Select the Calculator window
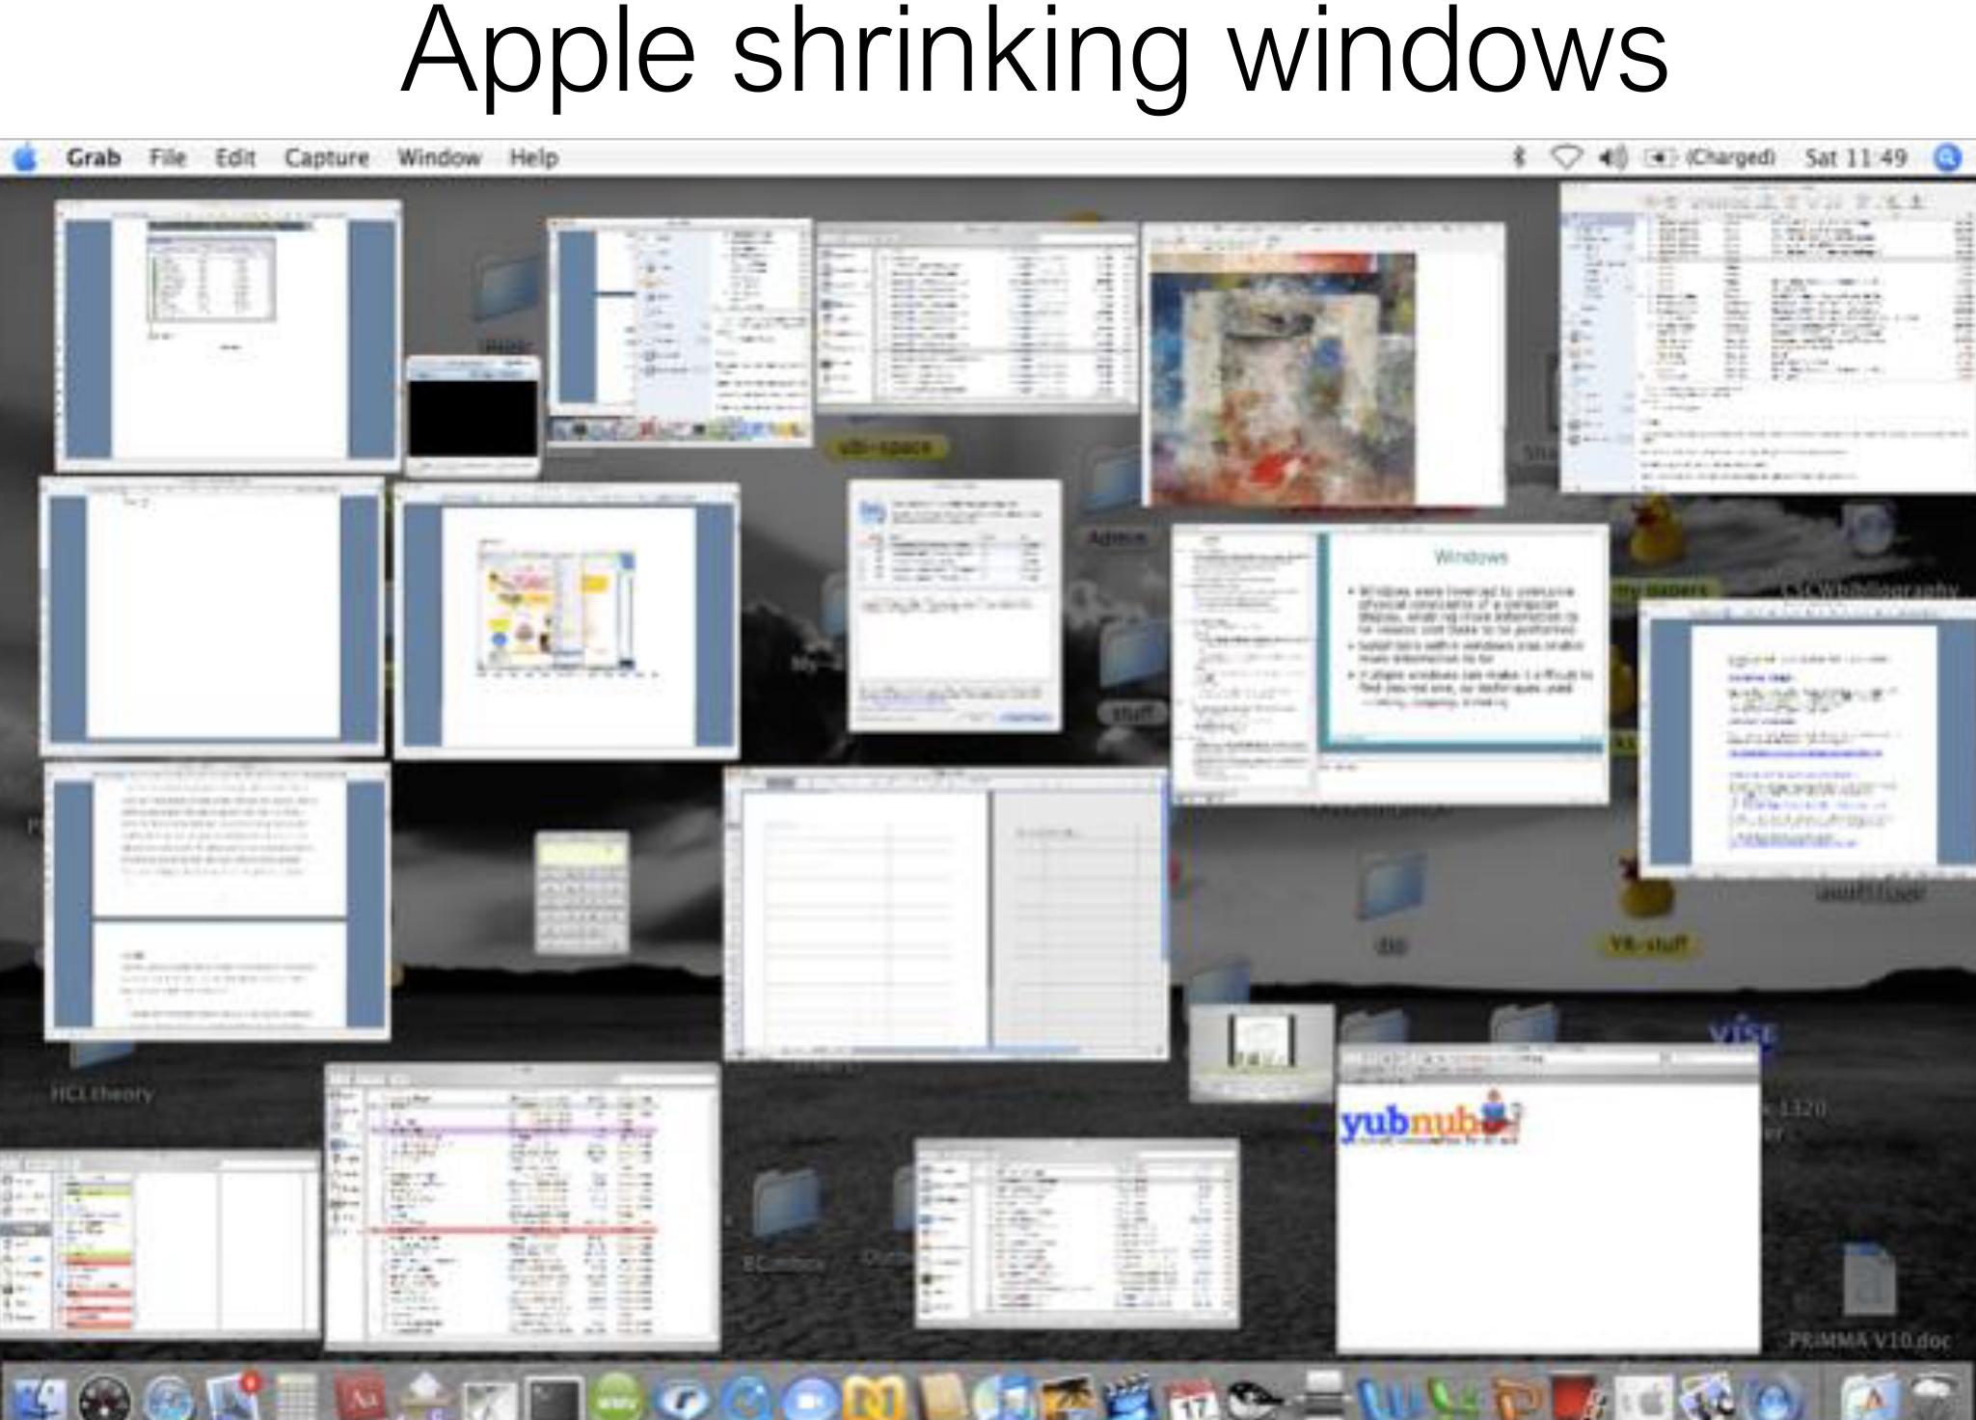Screen dimensions: 1976x1420 582,892
